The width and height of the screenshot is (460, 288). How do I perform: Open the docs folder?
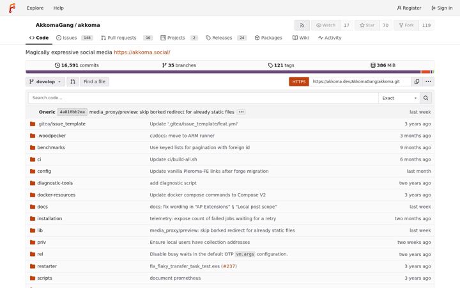(43, 207)
